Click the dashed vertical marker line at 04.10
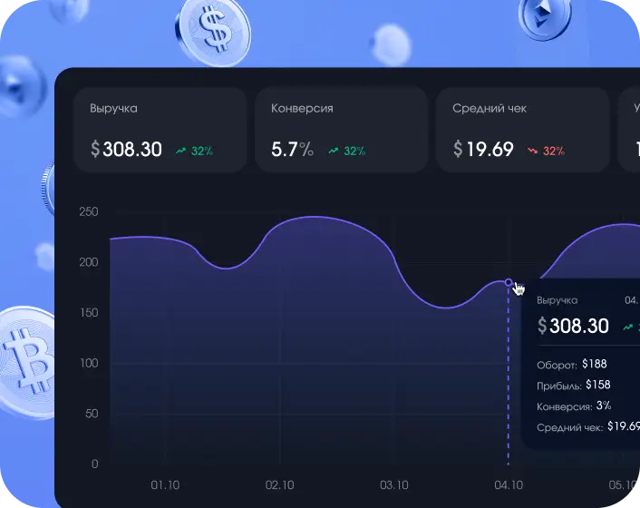 tap(509, 376)
